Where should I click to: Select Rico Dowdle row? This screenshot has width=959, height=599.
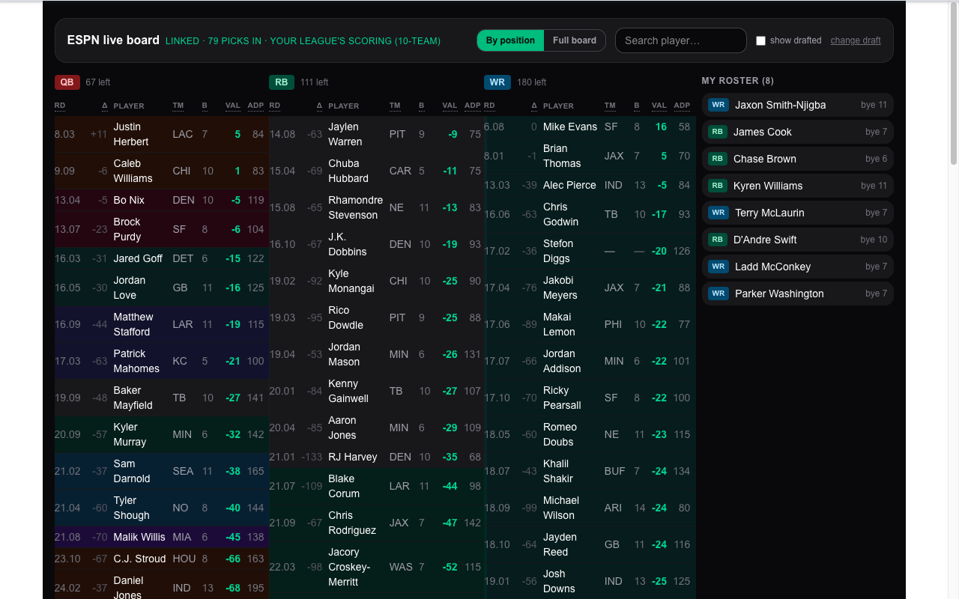(376, 317)
